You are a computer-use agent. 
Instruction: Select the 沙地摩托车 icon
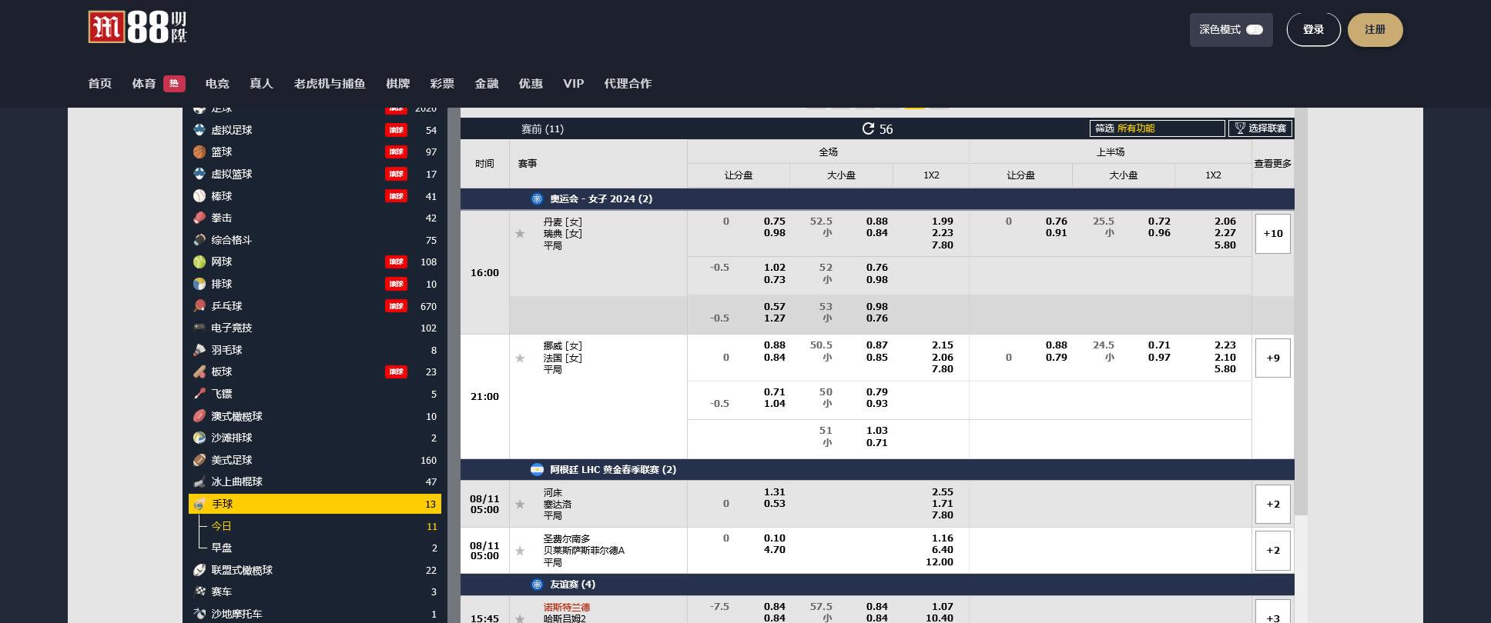pos(199,614)
